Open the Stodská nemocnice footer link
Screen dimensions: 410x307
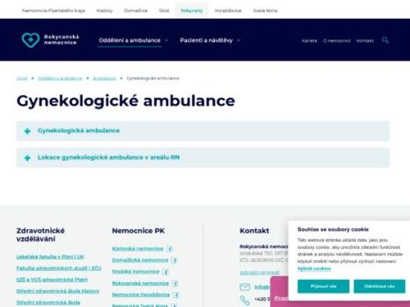tap(136, 272)
